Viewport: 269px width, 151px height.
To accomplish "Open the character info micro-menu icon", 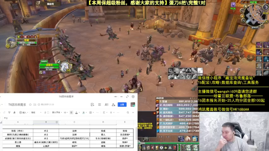I will [144, 148].
